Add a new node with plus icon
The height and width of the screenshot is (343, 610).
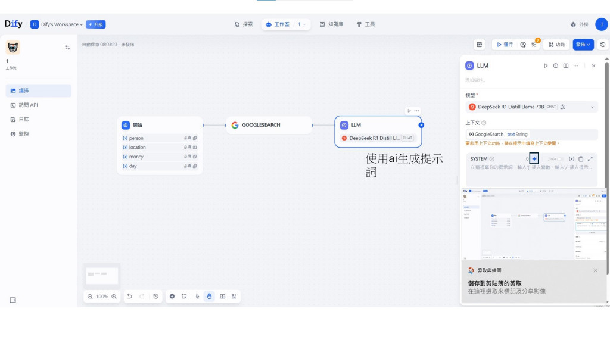click(x=172, y=297)
